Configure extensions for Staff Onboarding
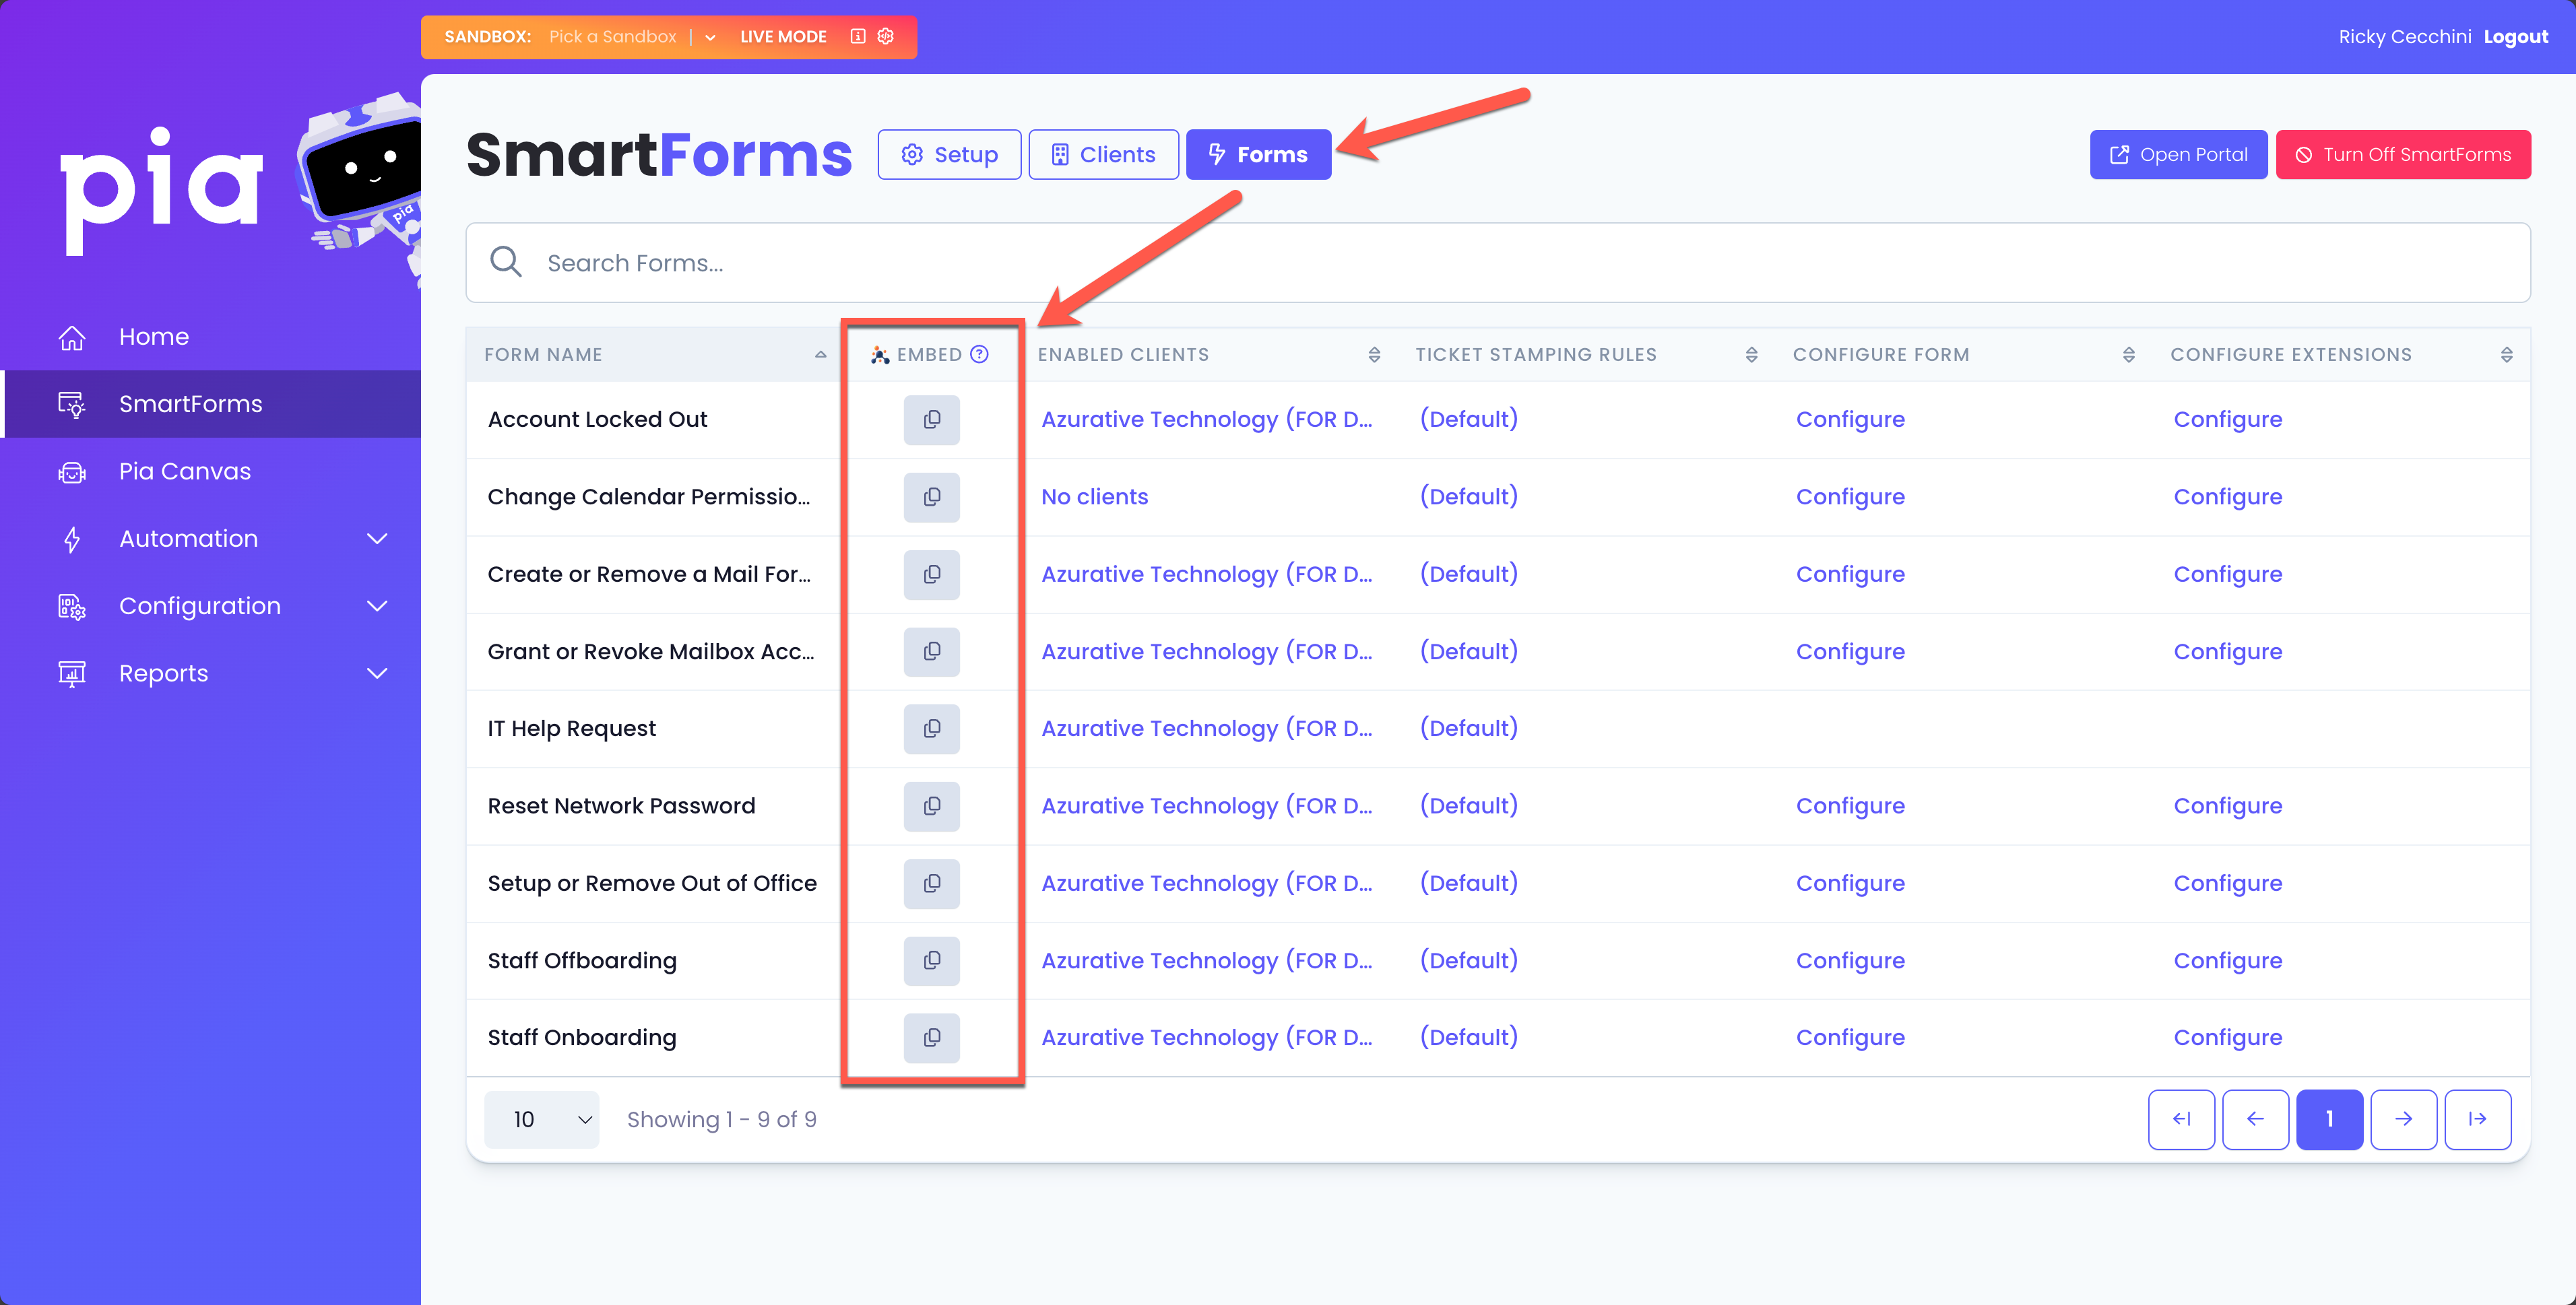 click(2227, 1037)
